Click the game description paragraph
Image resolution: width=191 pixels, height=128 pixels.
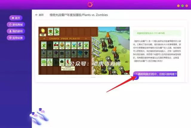pyautogui.click(x=157, y=51)
